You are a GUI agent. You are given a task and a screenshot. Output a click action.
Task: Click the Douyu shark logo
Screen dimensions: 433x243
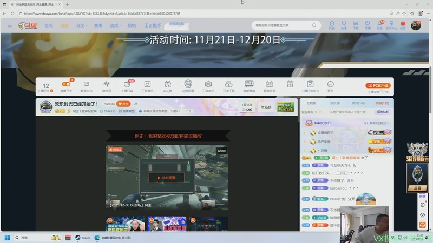tap(27, 25)
